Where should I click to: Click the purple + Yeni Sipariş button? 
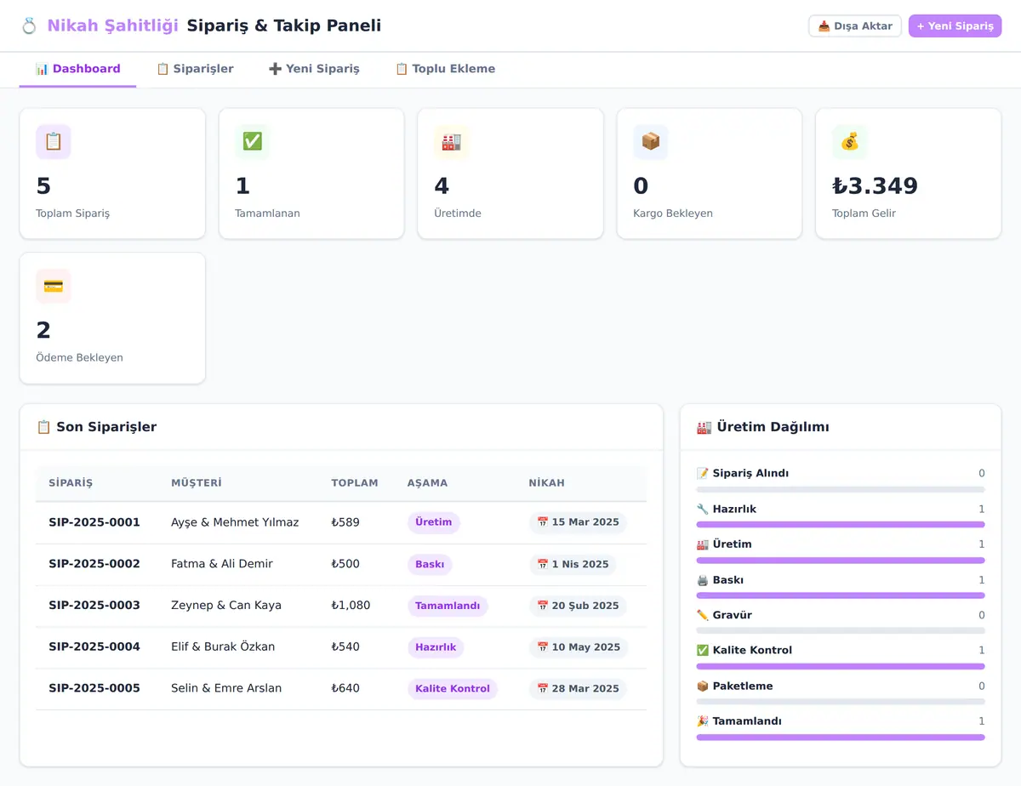(955, 26)
